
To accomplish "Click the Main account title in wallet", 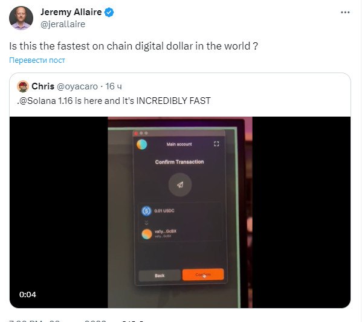I will pos(179,144).
